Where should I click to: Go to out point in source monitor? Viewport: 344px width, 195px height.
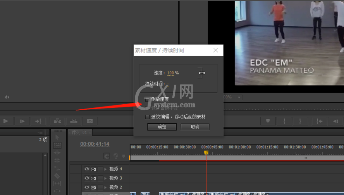pyautogui.click(x=38, y=121)
